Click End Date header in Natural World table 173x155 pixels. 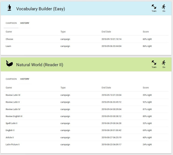tap(106, 88)
